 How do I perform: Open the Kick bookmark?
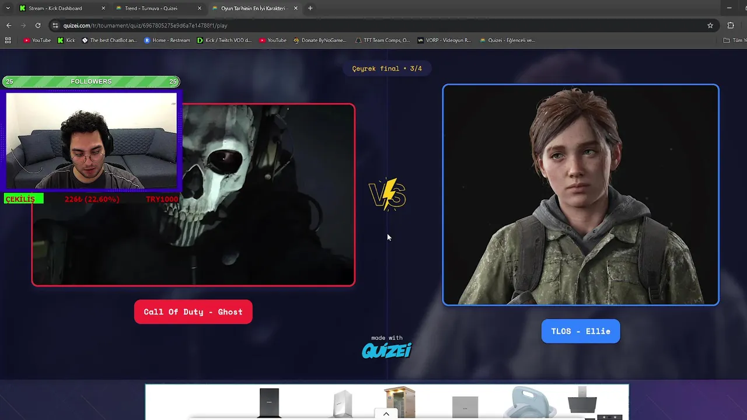point(66,40)
